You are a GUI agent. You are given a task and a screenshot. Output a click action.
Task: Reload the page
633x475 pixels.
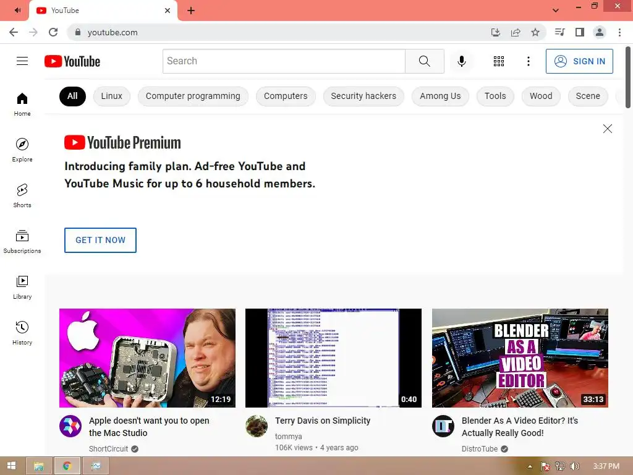tap(53, 32)
